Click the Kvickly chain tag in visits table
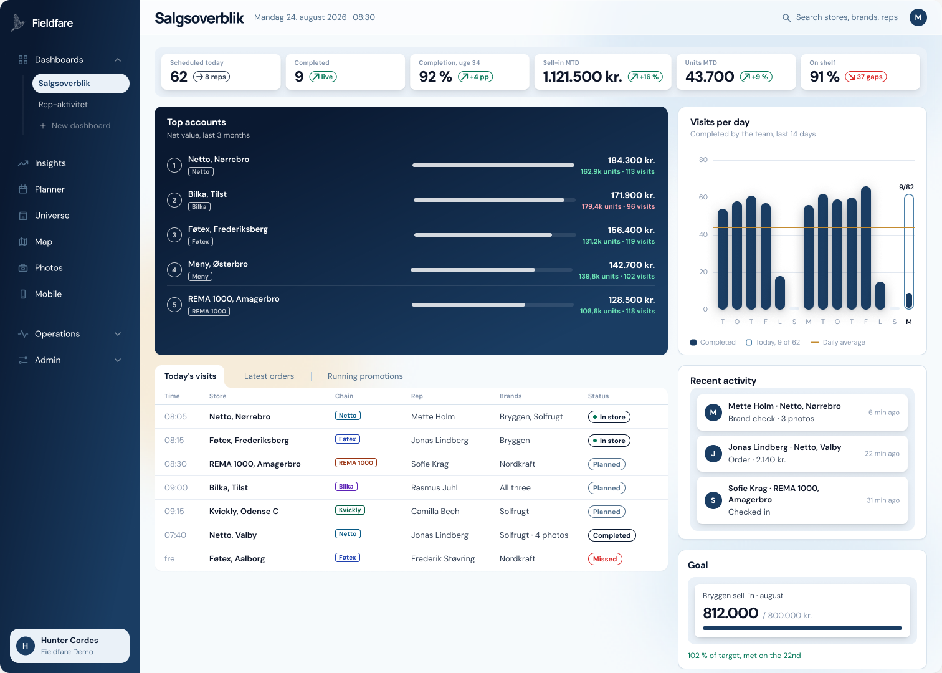The width and height of the screenshot is (942, 673). pos(350,510)
